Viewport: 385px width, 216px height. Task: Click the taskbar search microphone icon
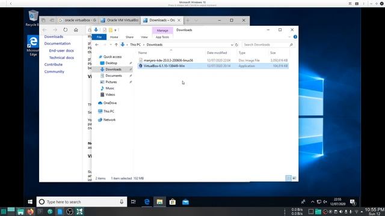point(122,202)
